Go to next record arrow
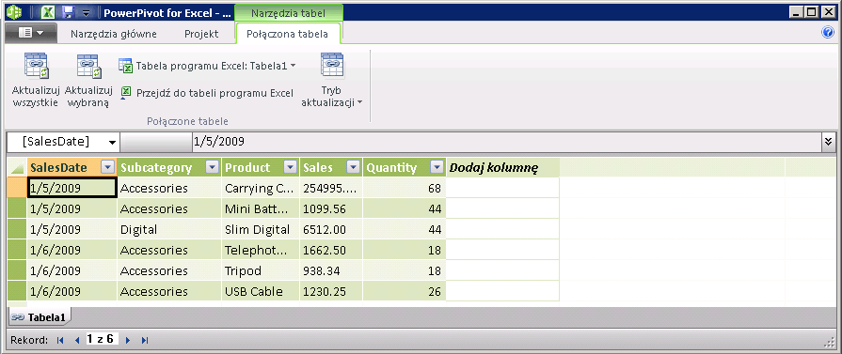The height and width of the screenshot is (354, 842). click(128, 340)
